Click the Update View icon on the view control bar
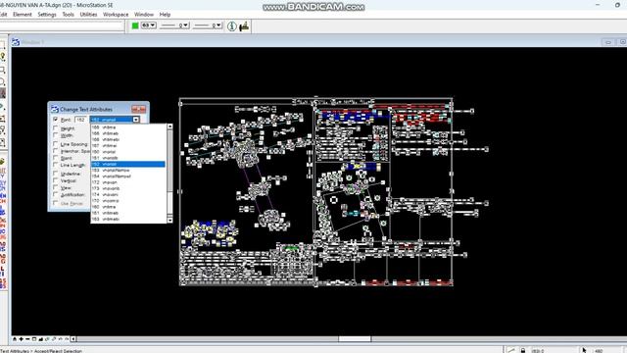The width and height of the screenshot is (627, 353). (15, 339)
